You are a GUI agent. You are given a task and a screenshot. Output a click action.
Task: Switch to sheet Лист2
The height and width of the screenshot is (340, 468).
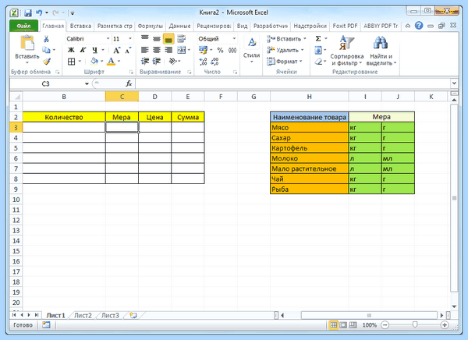click(x=83, y=315)
